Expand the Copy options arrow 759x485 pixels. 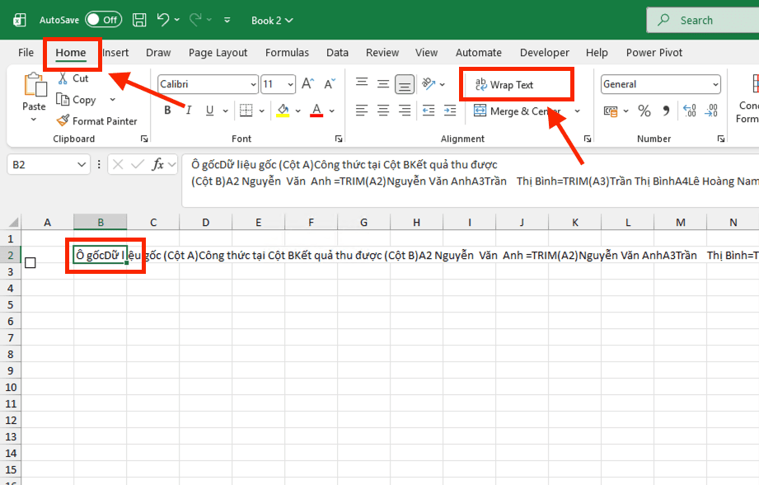coord(113,99)
